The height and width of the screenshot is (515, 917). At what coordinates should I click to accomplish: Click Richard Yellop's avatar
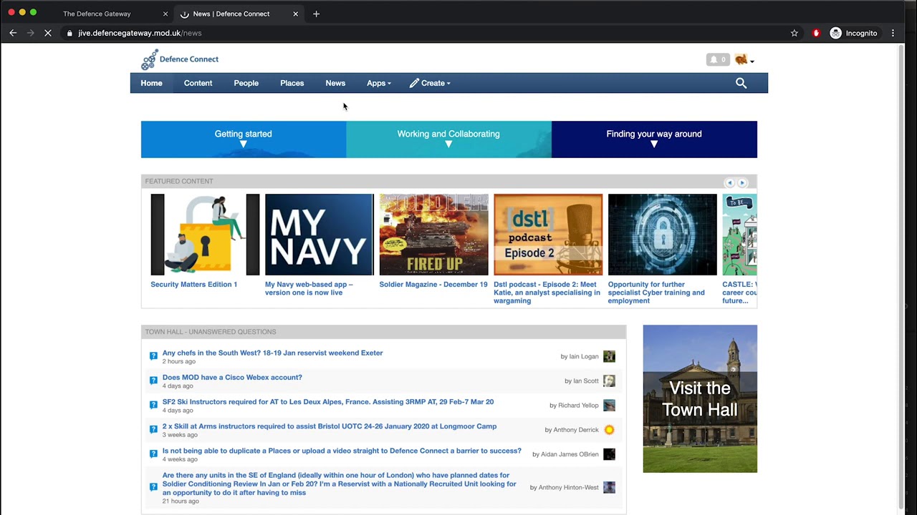pos(609,405)
